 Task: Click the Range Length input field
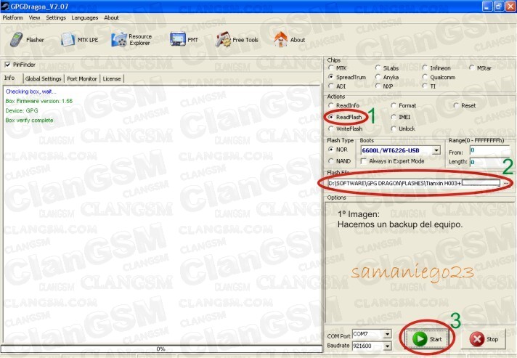click(489, 162)
